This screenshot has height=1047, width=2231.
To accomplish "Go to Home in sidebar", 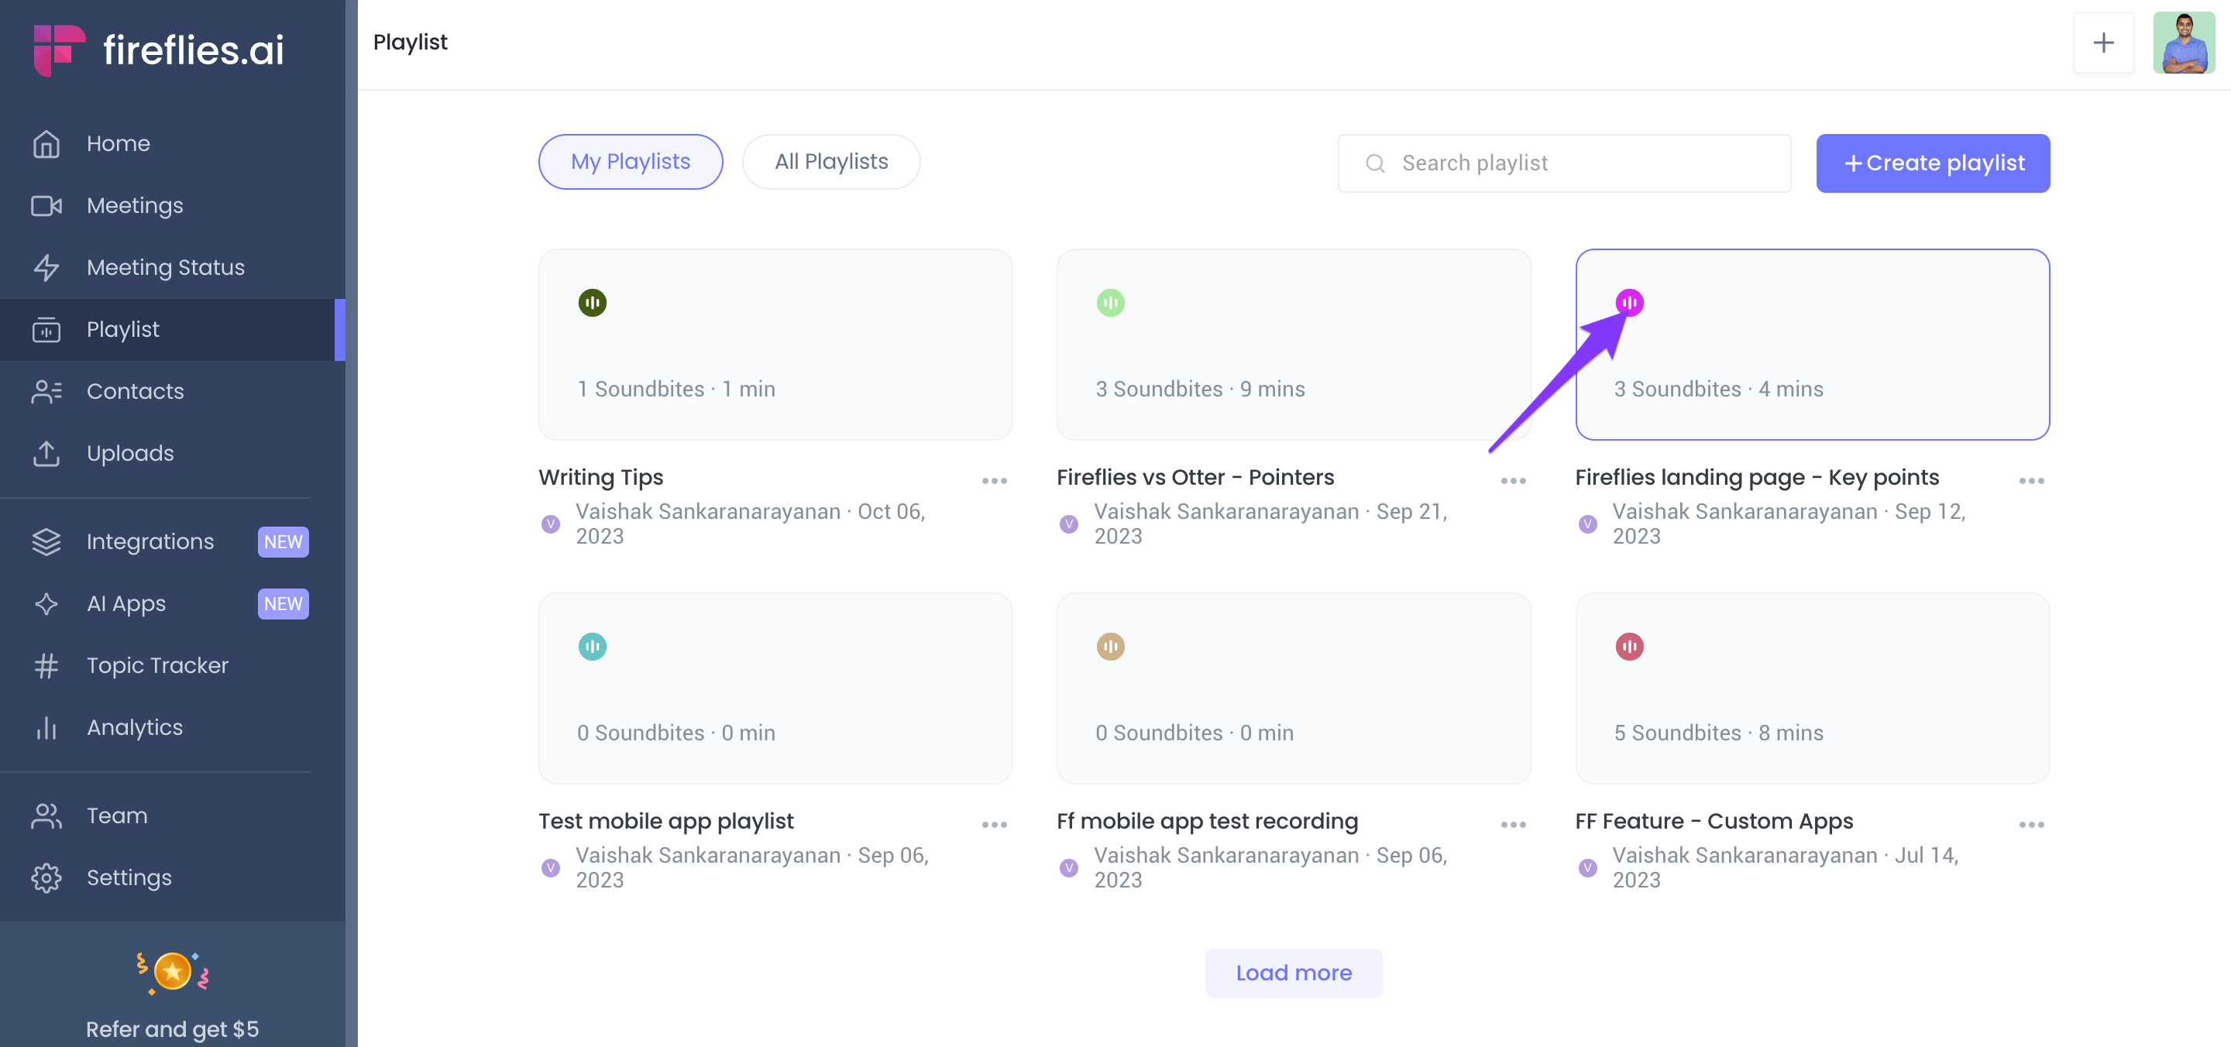I will pos(172,144).
